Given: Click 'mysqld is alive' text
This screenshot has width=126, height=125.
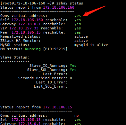Looking at the screenshot, I should pyautogui.click(x=91, y=45).
